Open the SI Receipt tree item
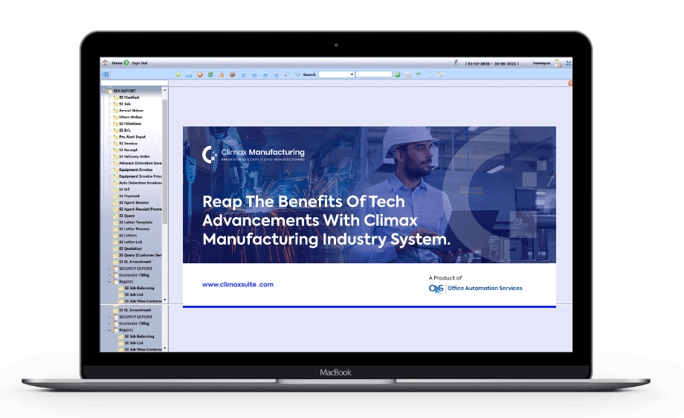Image resolution: width=684 pixels, height=418 pixels. [128, 149]
